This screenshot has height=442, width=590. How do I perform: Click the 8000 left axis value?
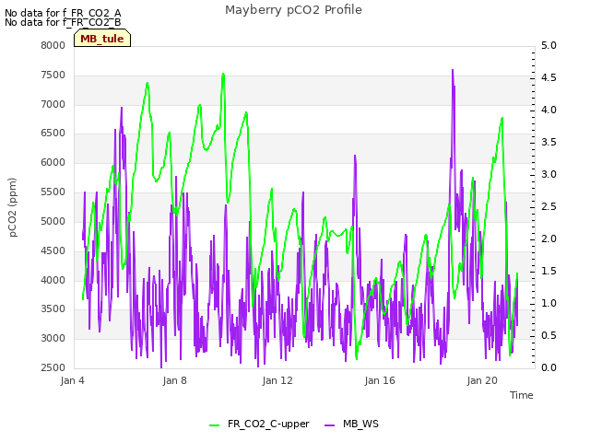point(53,45)
